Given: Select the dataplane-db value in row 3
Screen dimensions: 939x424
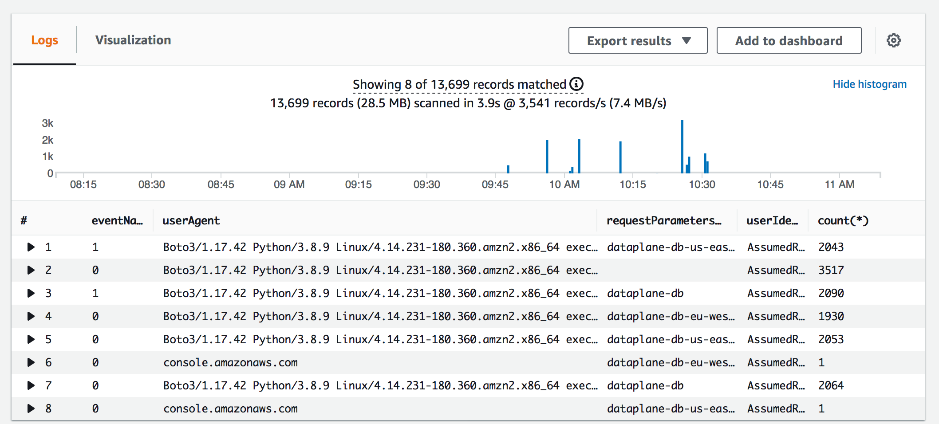Looking at the screenshot, I should pyautogui.click(x=646, y=293).
